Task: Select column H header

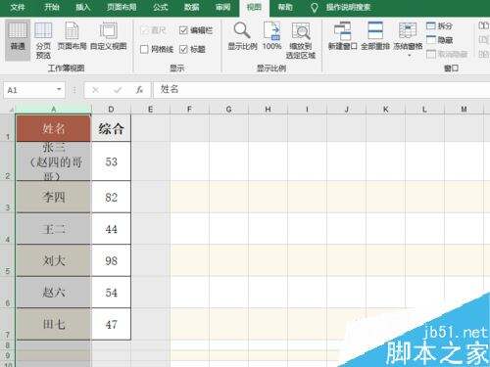Action: point(268,110)
